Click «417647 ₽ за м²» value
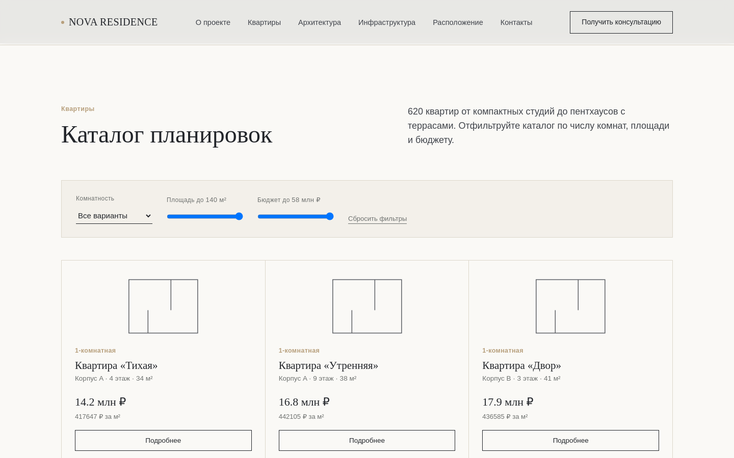The width and height of the screenshot is (734, 458). click(97, 417)
